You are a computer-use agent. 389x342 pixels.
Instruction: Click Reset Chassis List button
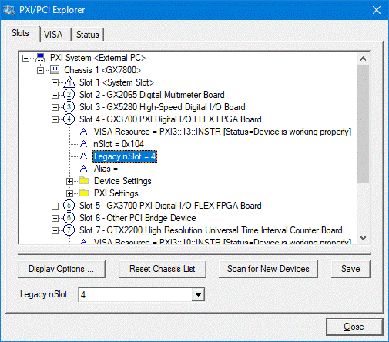163,269
